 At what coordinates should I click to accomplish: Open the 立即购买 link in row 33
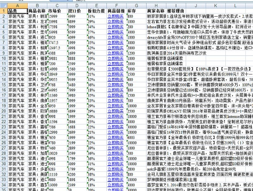(x=116, y=180)
